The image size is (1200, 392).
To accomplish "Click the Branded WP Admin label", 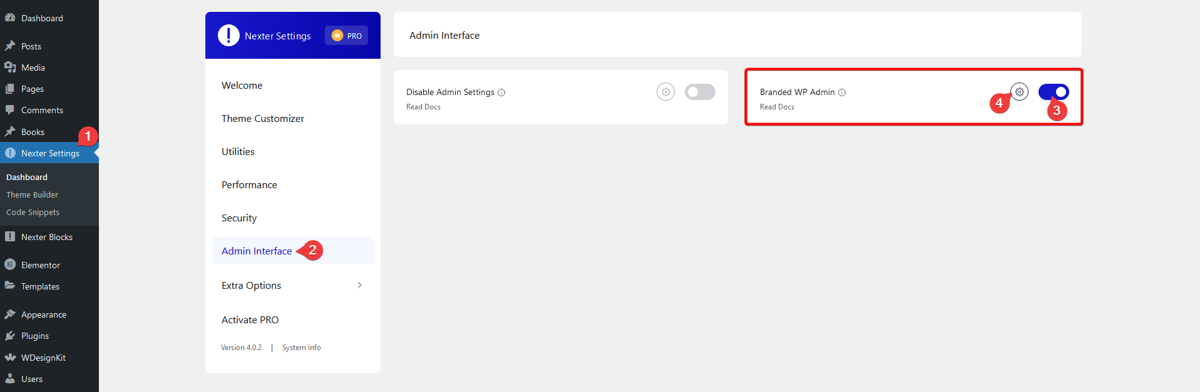I will coord(797,92).
